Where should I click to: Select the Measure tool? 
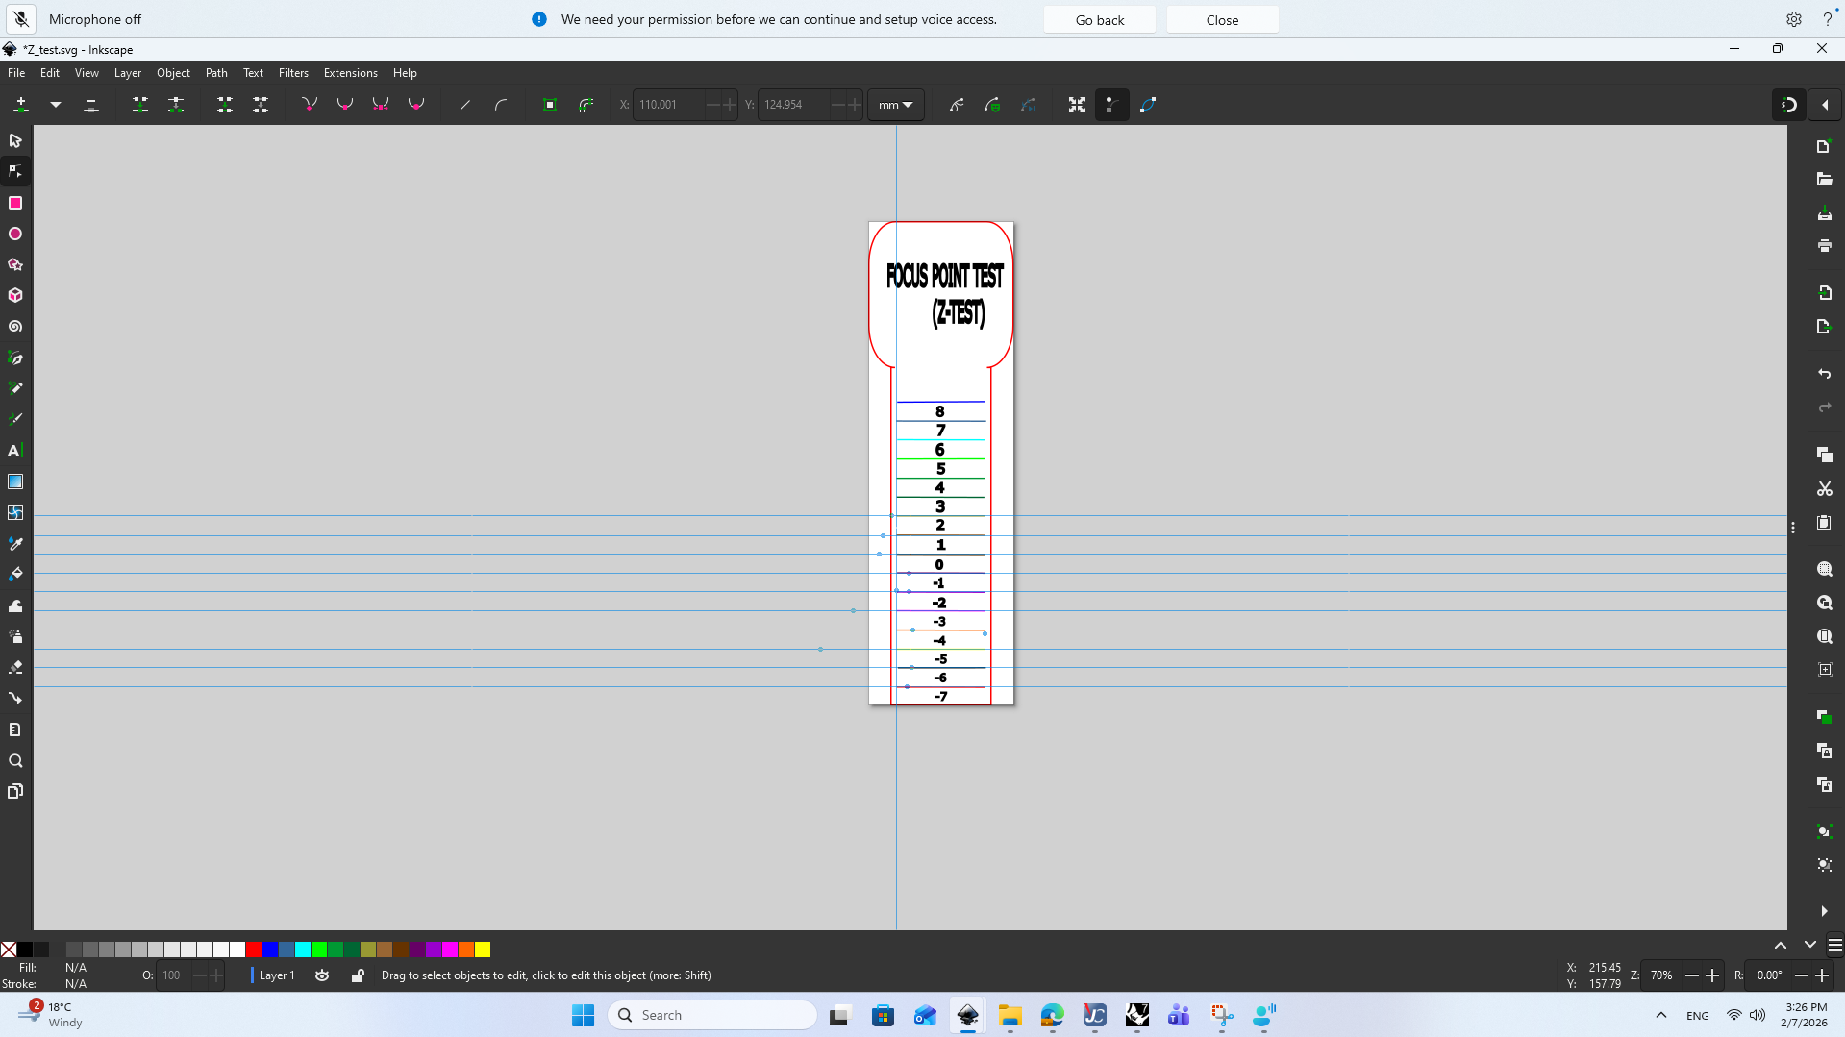[x=15, y=729]
